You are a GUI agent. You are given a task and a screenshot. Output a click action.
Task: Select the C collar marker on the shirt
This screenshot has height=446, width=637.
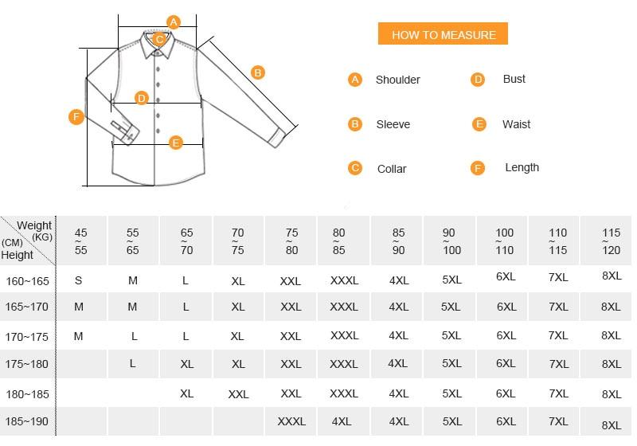159,39
